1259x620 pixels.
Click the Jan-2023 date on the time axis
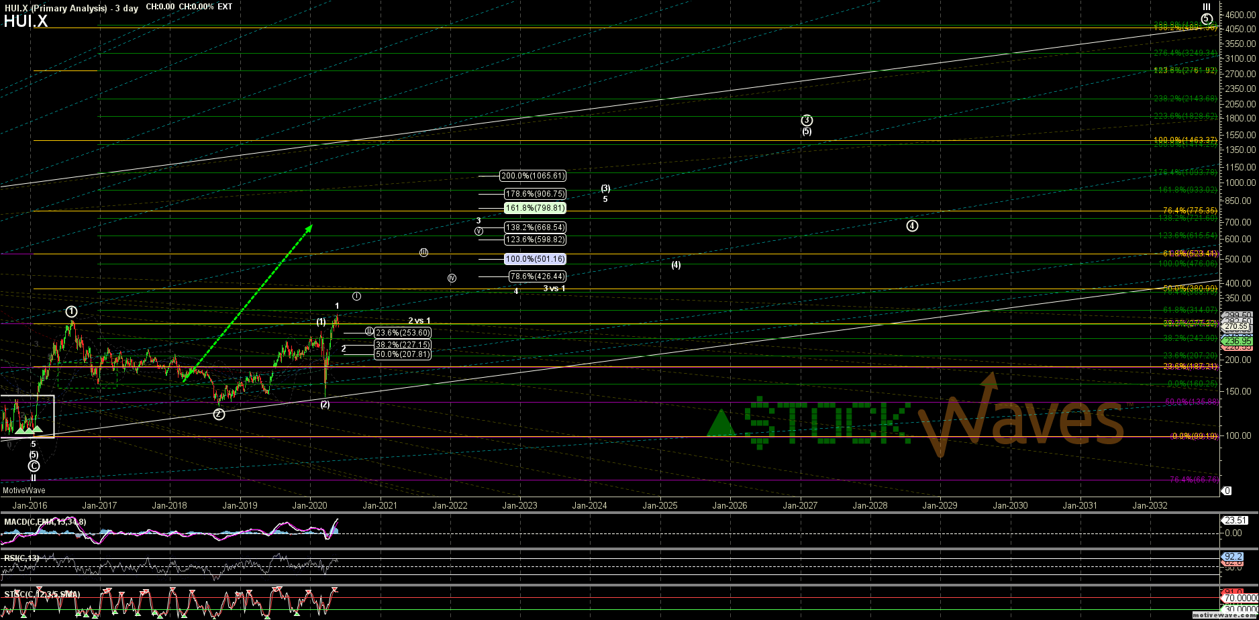[519, 505]
